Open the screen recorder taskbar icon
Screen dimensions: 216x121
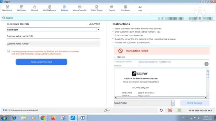tap(82, 118)
